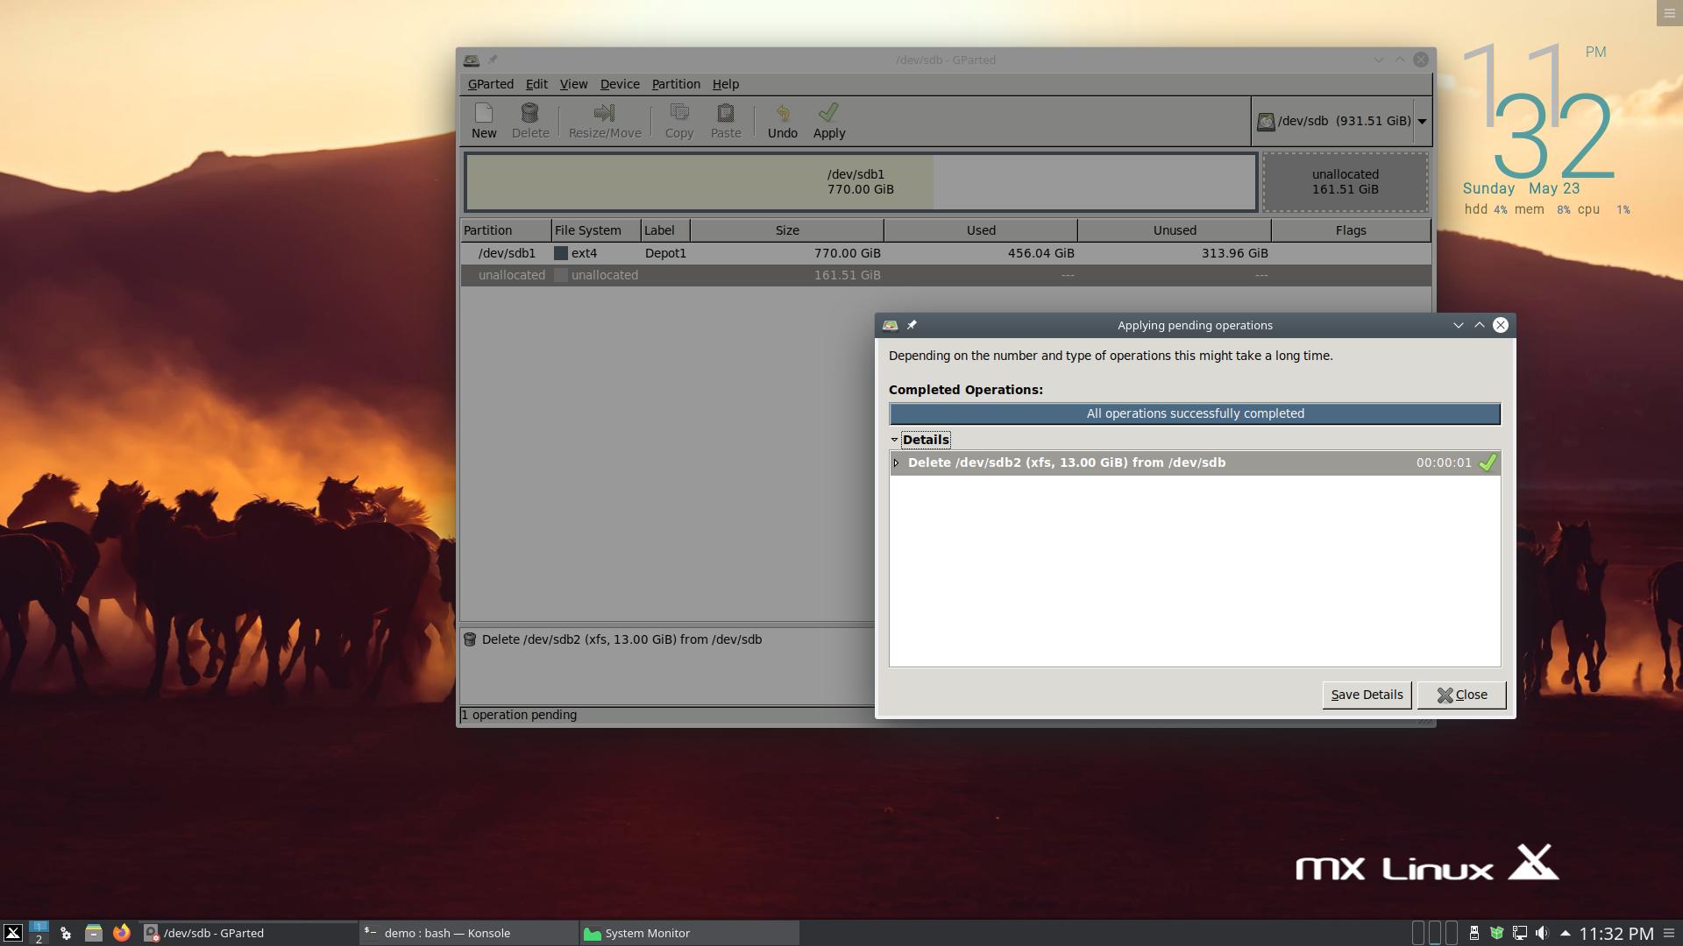Select the /dev/sdb1 block in the disk map
Viewport: 1683px width, 946px height.
(x=861, y=182)
